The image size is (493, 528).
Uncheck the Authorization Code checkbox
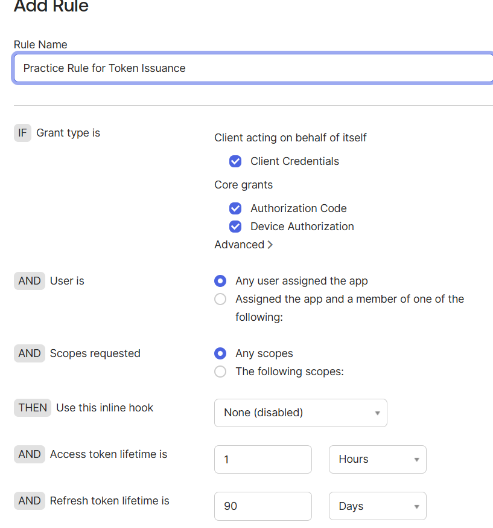235,208
